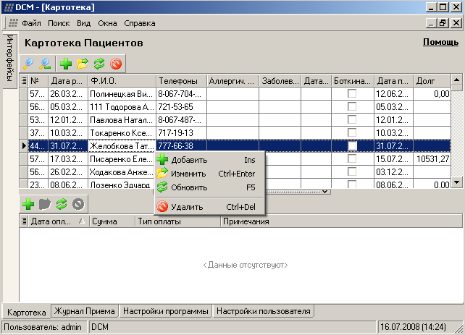Click the status bar date 16.07.2008 (14:24)

point(413,327)
